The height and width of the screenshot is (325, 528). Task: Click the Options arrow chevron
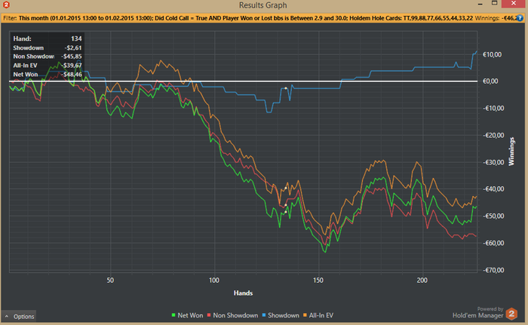pos(6,316)
